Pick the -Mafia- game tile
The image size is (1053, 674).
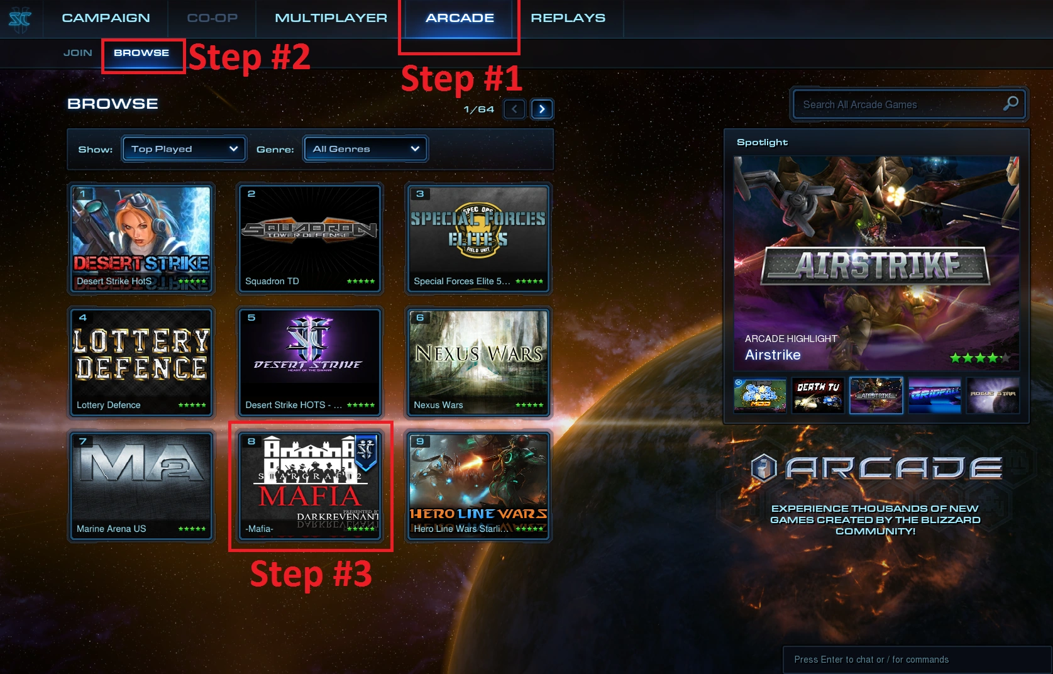pos(310,486)
